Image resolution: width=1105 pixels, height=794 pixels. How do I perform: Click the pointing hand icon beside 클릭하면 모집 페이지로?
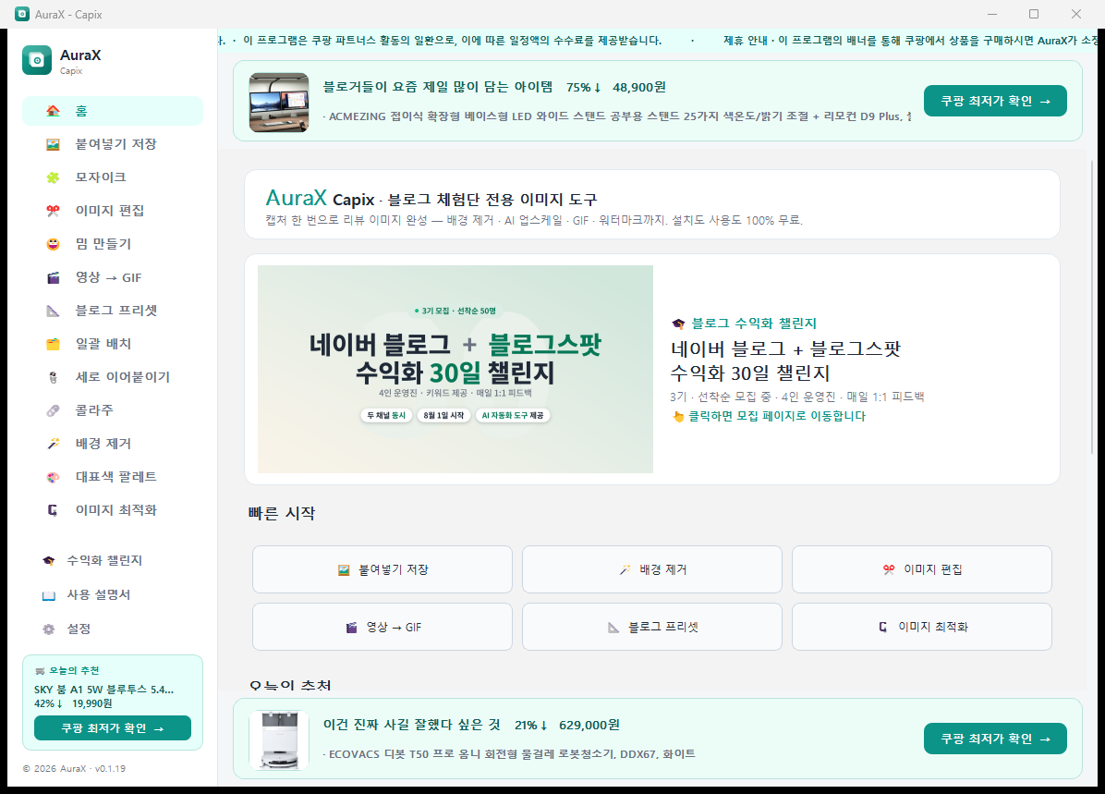[678, 416]
